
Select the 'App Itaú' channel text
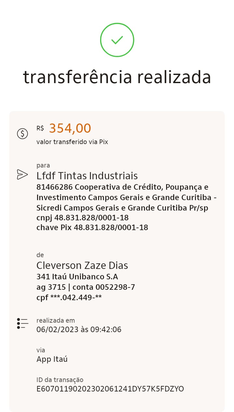[x=52, y=359]
